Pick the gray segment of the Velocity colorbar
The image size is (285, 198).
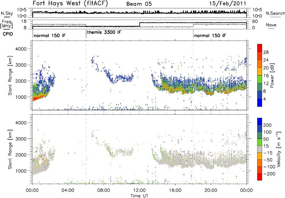pyautogui.click(x=260, y=149)
